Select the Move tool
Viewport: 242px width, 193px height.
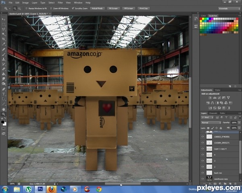click(3, 19)
